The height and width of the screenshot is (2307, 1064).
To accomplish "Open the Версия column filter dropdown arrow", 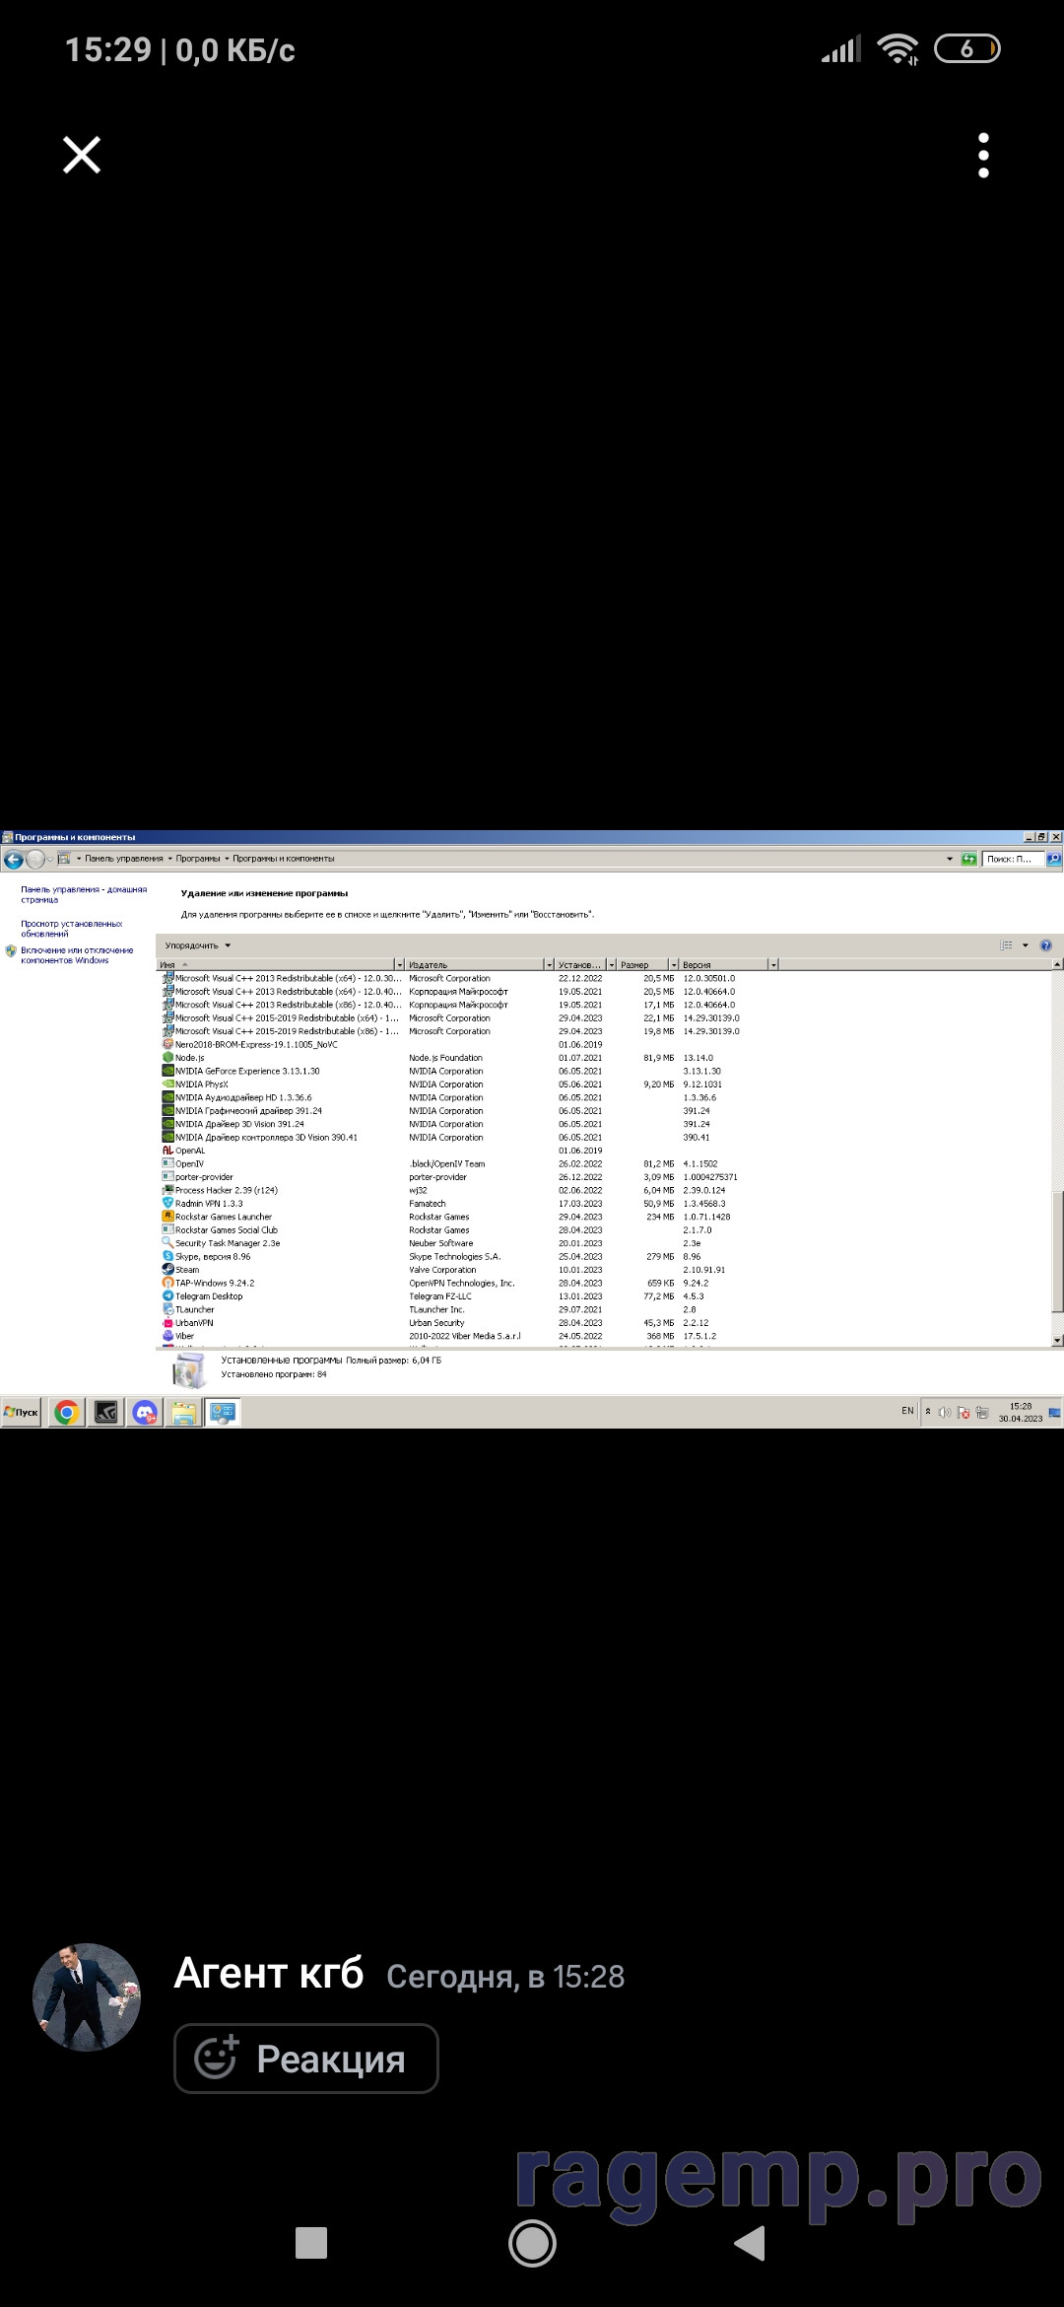I will tap(773, 964).
